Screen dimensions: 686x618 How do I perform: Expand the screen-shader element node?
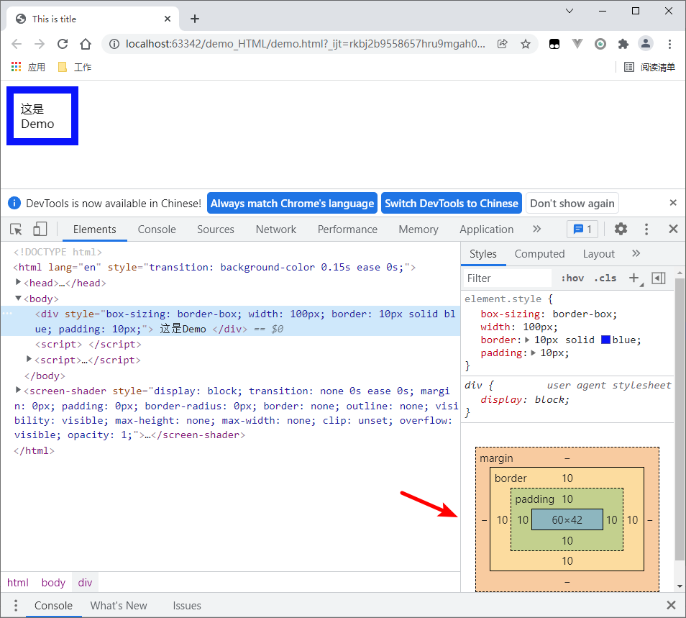pos(19,390)
